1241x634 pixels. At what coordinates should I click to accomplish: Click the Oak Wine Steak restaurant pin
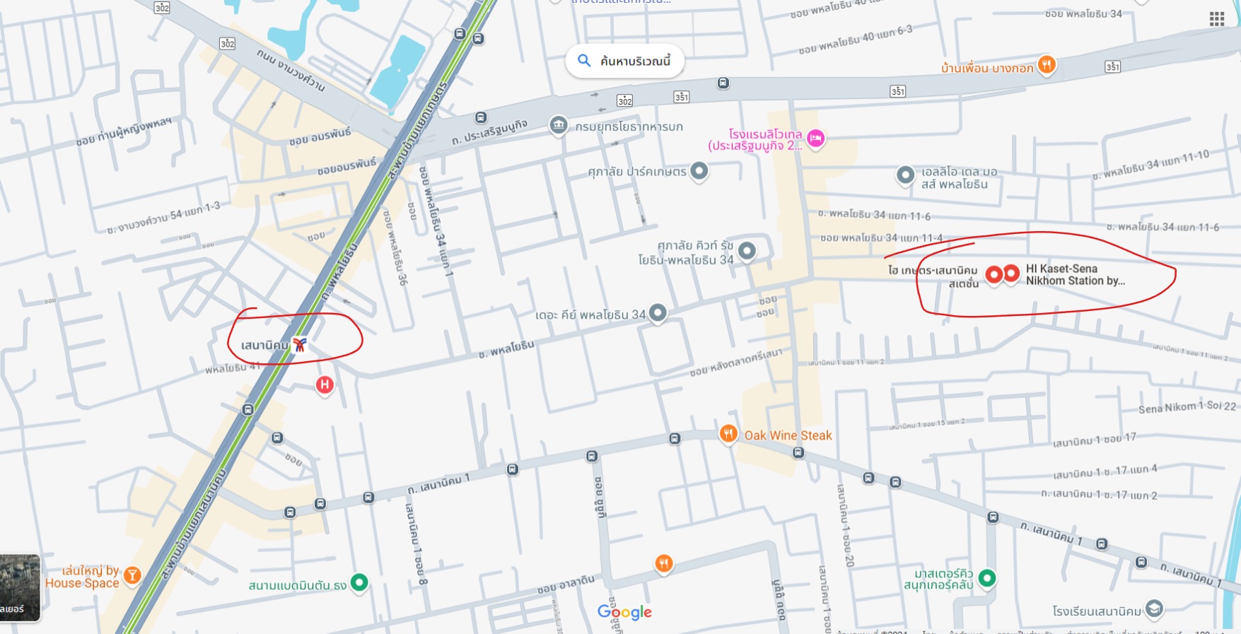point(728,433)
